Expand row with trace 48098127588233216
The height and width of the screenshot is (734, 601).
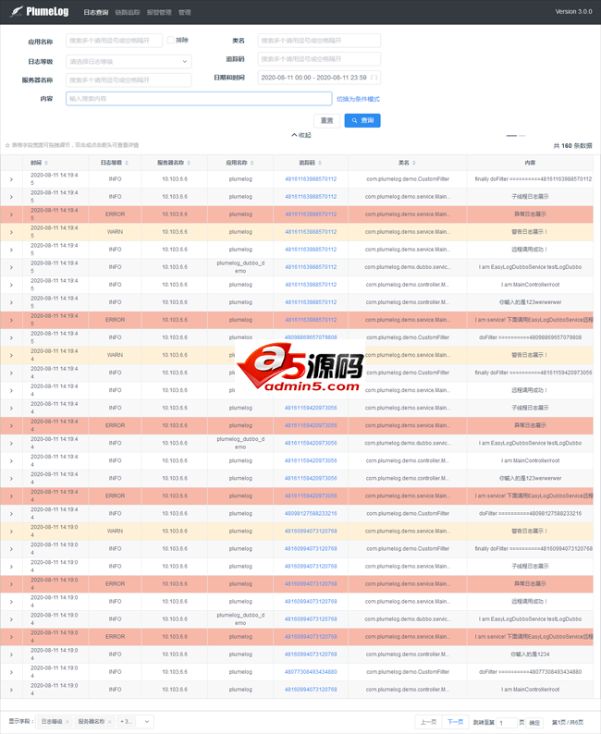pyautogui.click(x=11, y=514)
